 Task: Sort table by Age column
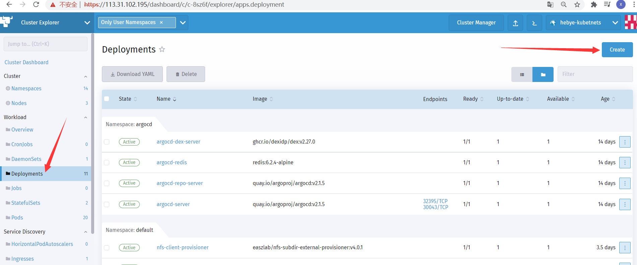click(x=608, y=99)
